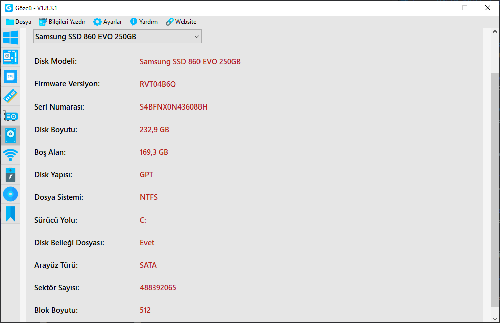Click the Disk Yapısı label
Image resolution: width=500 pixels, height=323 pixels.
click(x=53, y=175)
